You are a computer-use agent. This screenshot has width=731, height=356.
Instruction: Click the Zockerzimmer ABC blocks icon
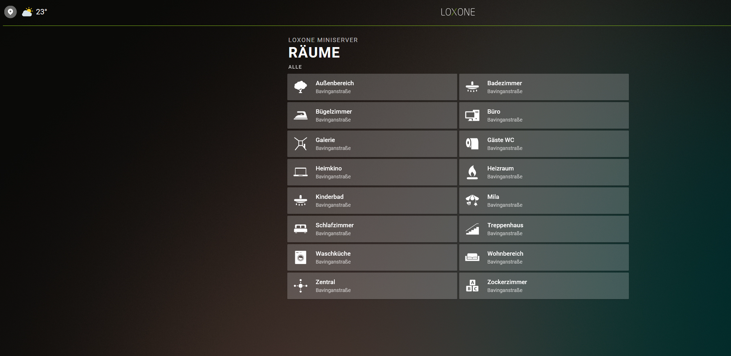[x=472, y=286]
